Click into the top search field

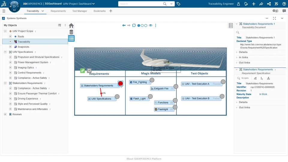click(140, 4)
